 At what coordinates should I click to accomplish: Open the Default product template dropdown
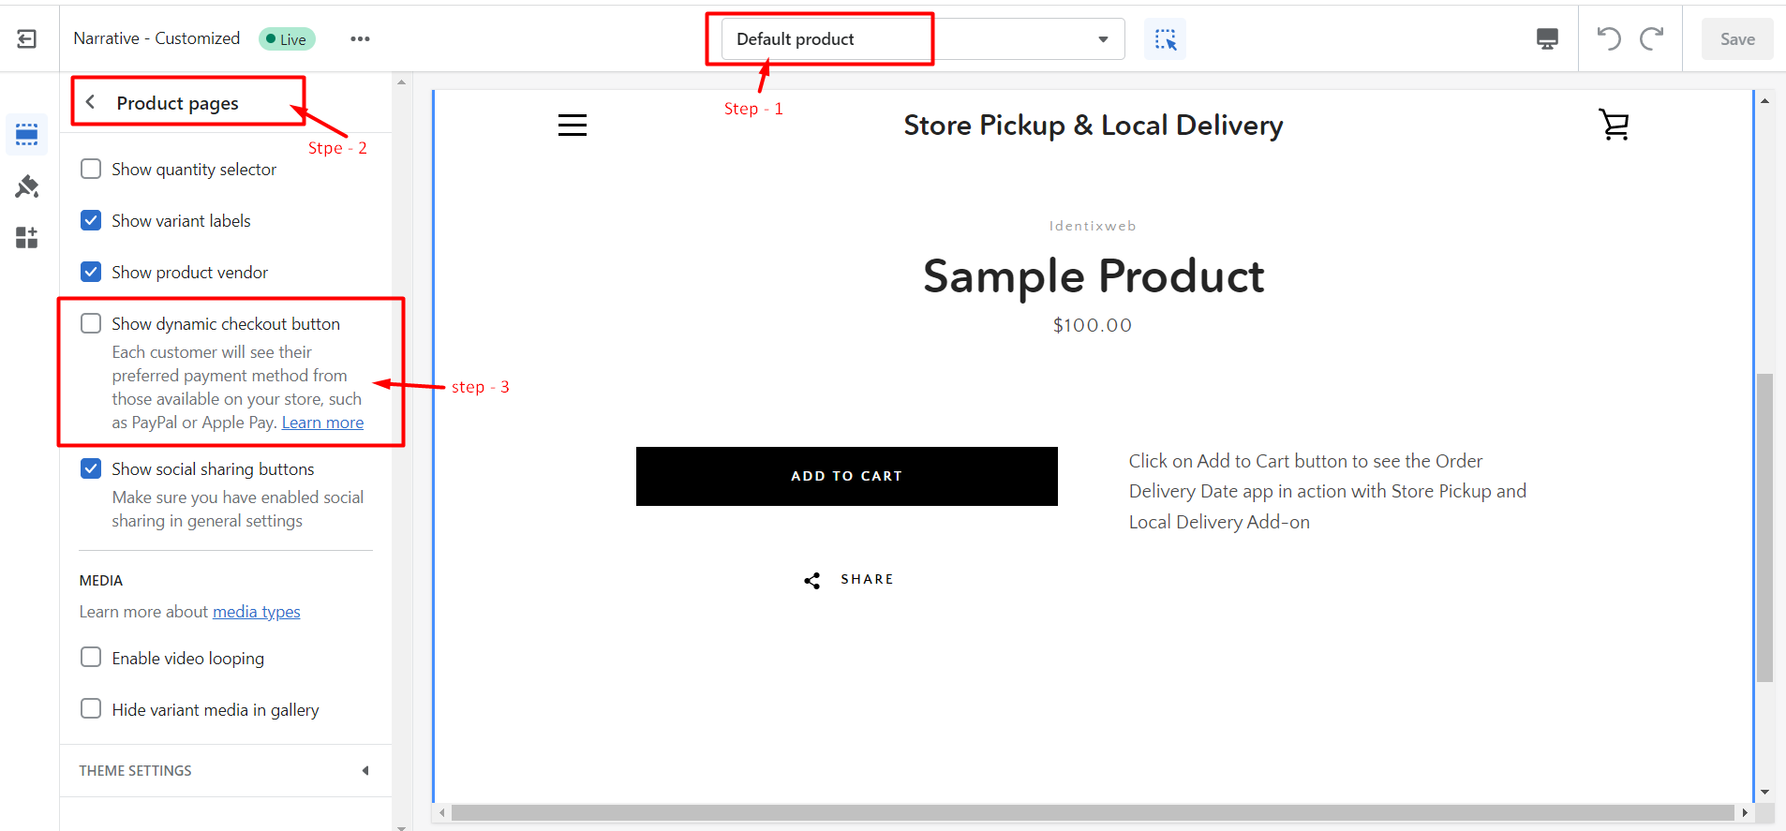click(x=923, y=39)
